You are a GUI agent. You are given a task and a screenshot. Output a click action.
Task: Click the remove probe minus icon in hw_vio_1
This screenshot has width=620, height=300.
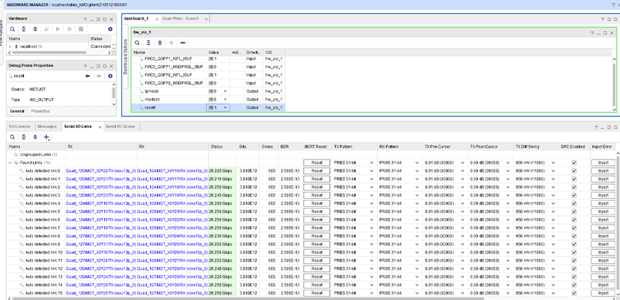[183, 42]
